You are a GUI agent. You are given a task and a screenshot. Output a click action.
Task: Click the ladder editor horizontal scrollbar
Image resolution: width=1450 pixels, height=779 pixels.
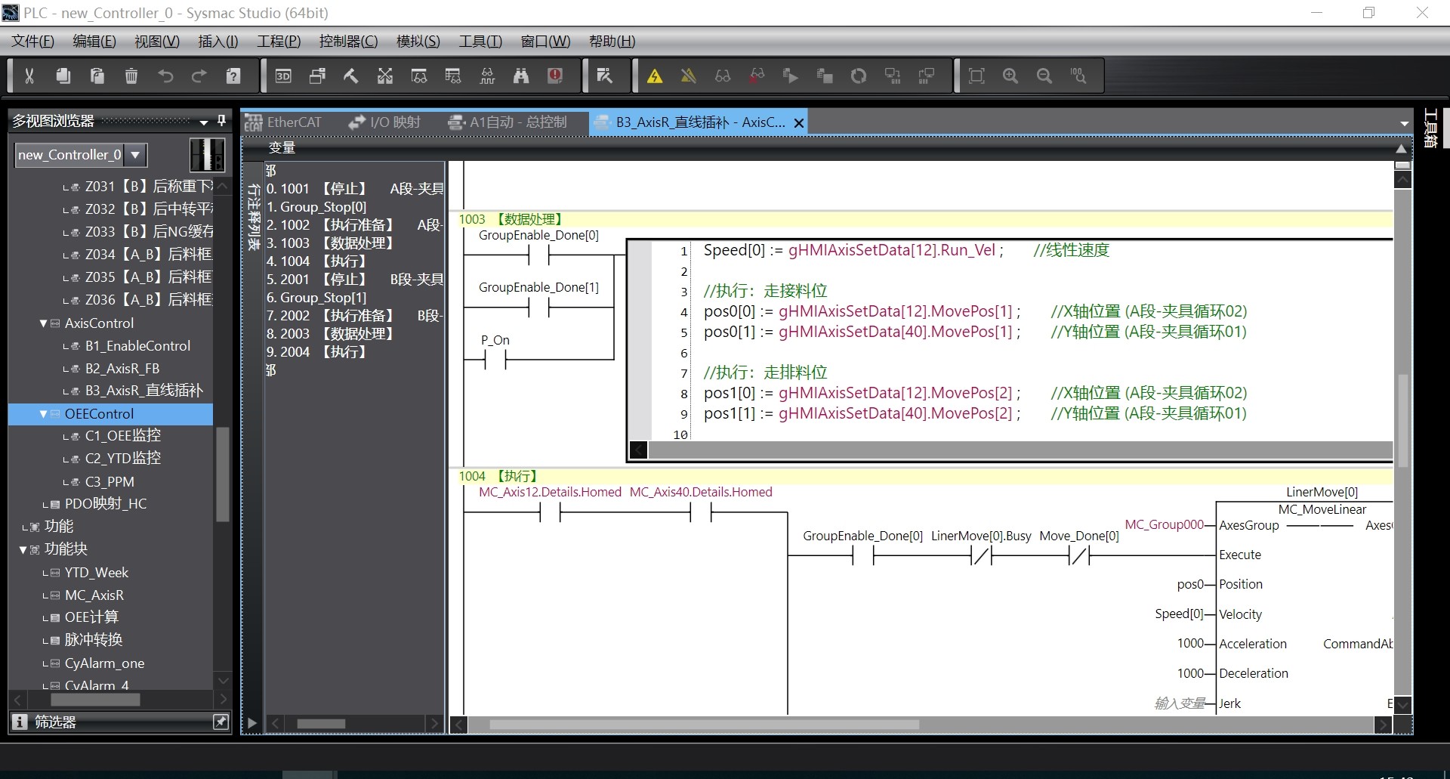[704, 725]
